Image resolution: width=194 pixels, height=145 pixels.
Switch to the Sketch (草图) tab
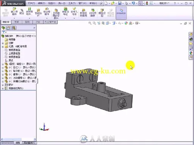(x=27, y=22)
